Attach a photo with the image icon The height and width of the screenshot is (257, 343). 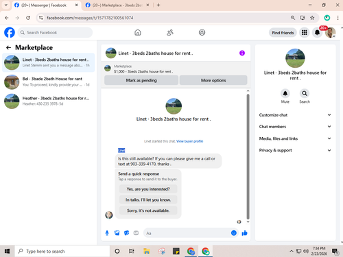tap(117, 233)
